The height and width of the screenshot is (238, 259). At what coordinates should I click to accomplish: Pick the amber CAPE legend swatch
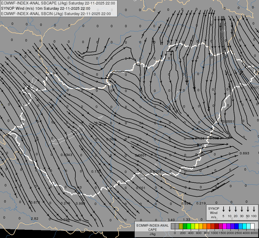pyautogui.click(x=201, y=226)
